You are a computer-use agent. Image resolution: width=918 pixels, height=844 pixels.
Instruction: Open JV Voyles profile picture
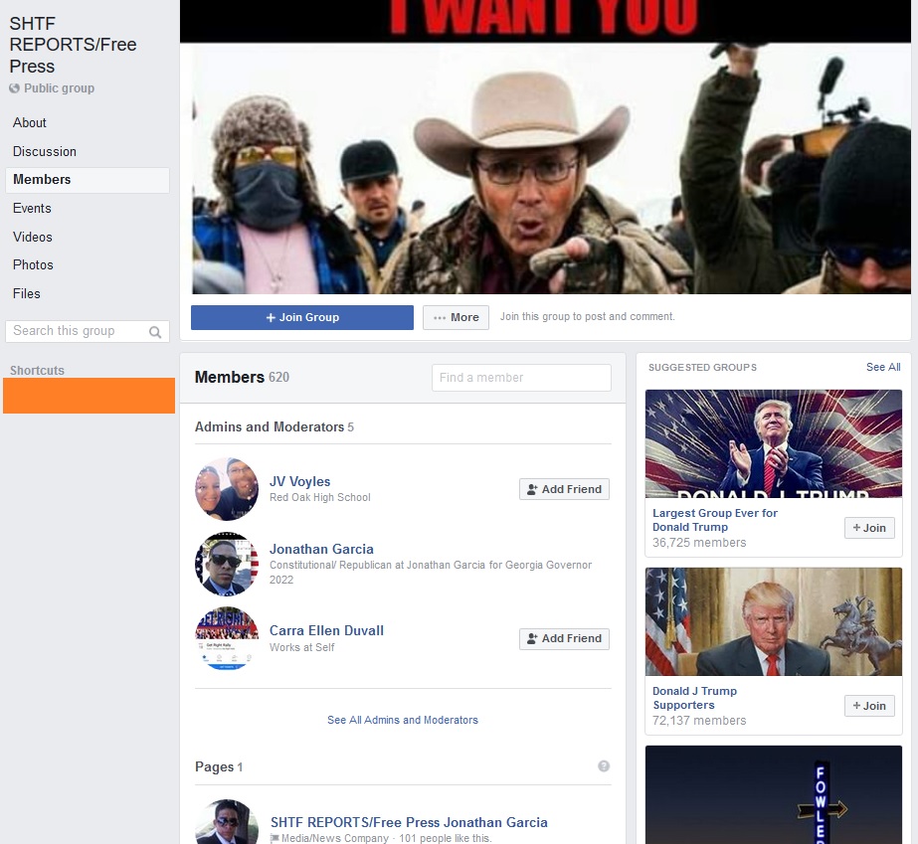tap(227, 489)
